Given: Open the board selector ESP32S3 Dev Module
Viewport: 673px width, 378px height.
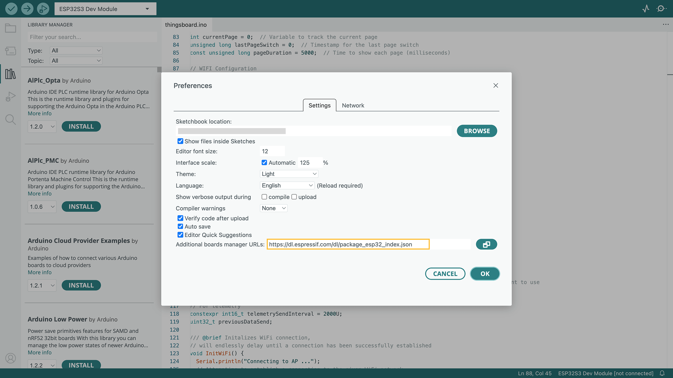Looking at the screenshot, I should 105,9.
